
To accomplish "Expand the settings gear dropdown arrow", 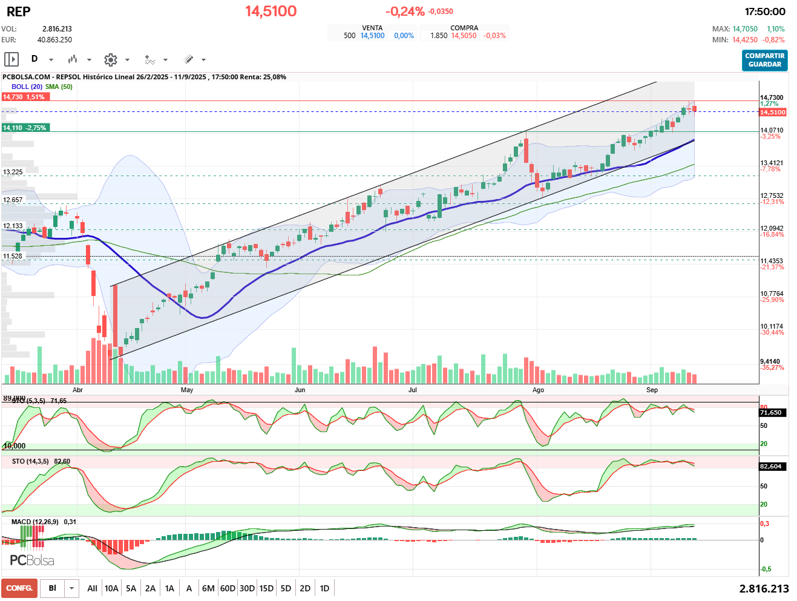I will tap(127, 60).
